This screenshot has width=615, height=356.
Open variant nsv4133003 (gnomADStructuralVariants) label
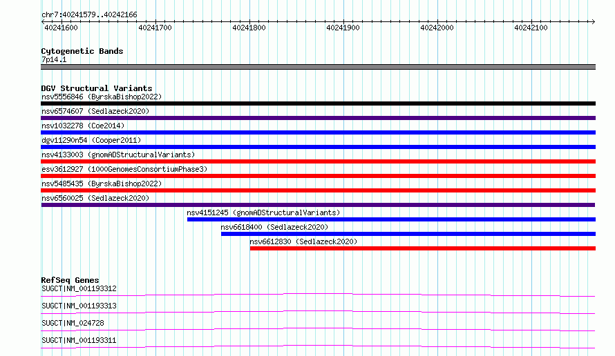click(x=118, y=155)
